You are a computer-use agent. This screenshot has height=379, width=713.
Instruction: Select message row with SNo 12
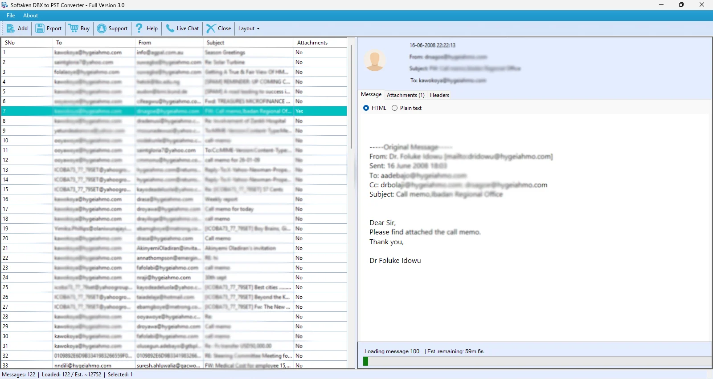(174, 160)
